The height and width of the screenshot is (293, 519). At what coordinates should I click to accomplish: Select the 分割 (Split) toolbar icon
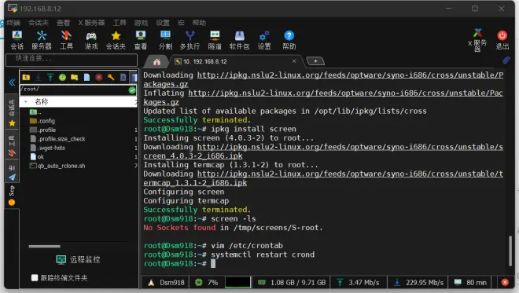click(165, 40)
